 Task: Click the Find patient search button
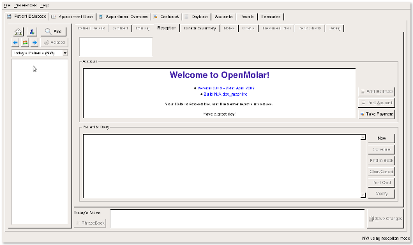point(54,31)
